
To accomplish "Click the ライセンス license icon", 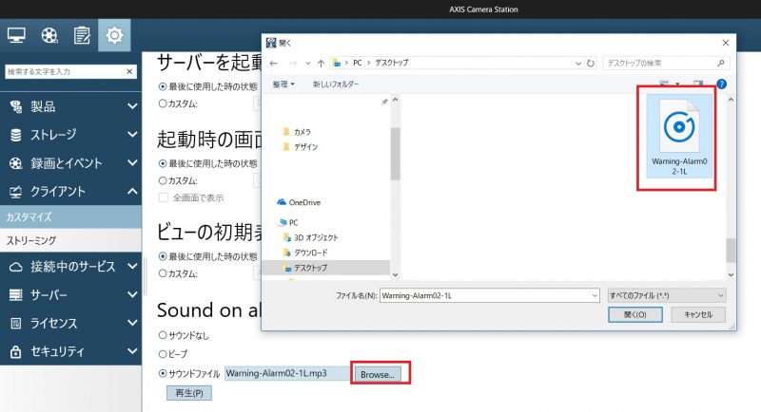I will click(x=16, y=324).
